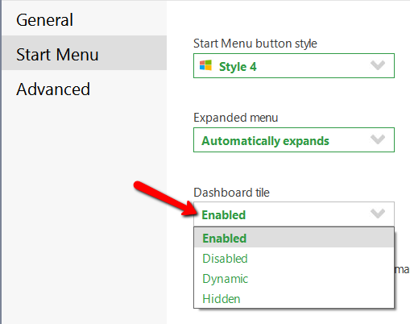410x324 pixels.
Task: Click the Expanded menu chevron arrow
Action: (378, 139)
